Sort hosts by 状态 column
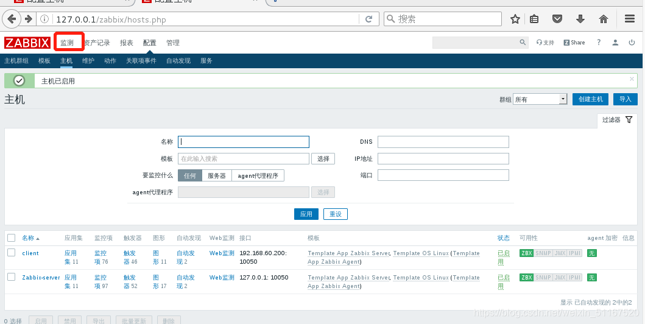645x324 pixels. coord(504,238)
